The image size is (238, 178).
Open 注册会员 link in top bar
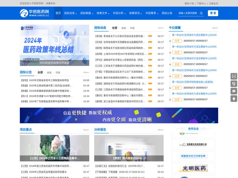214,3
